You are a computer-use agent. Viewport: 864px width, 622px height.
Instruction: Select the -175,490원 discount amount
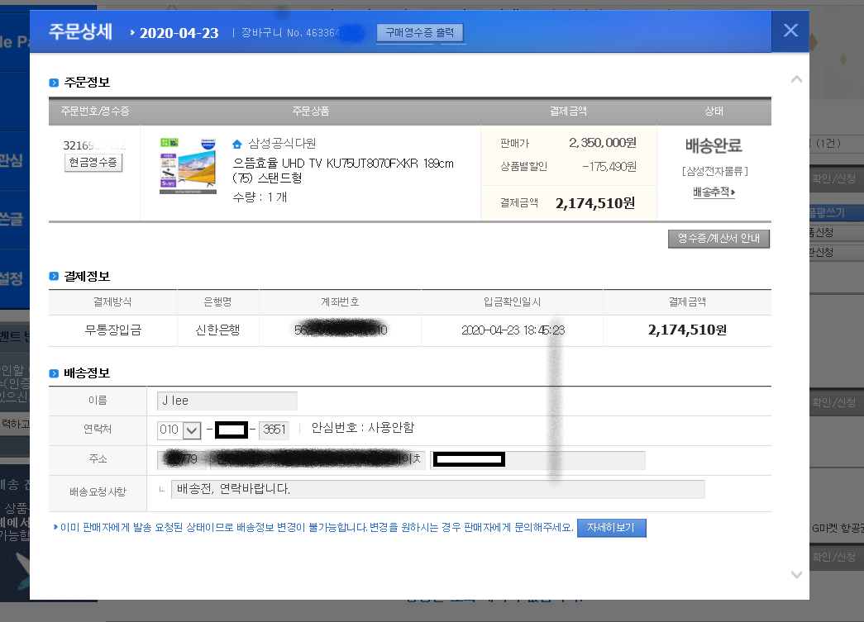click(x=609, y=167)
